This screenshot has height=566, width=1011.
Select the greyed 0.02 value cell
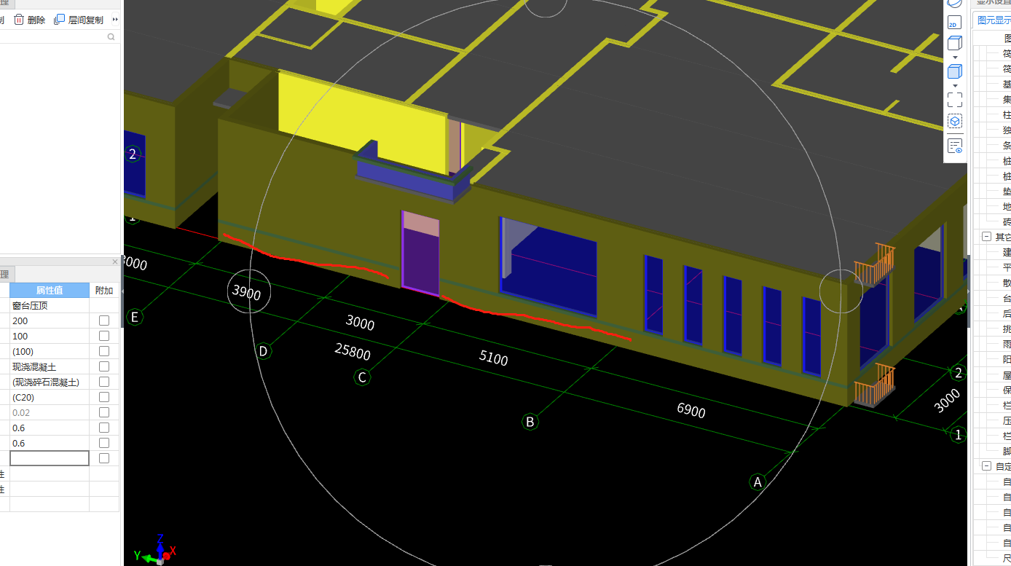50,412
